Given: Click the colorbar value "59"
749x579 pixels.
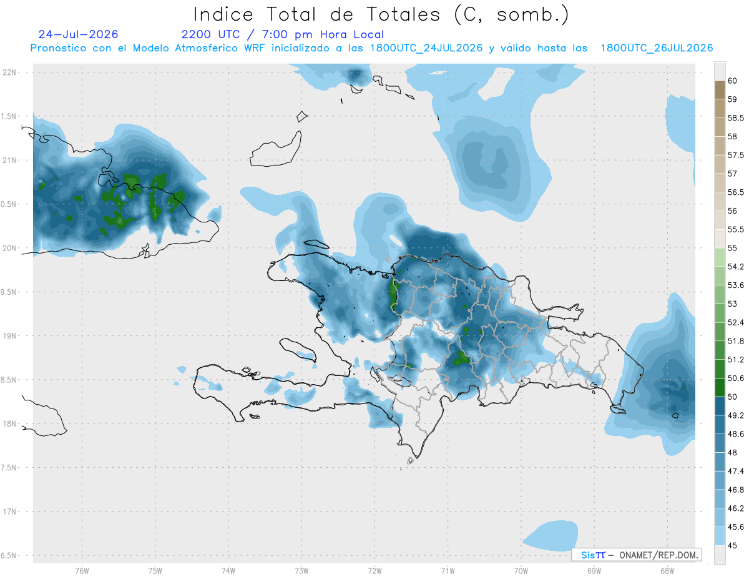Looking at the screenshot, I should pos(733,99).
